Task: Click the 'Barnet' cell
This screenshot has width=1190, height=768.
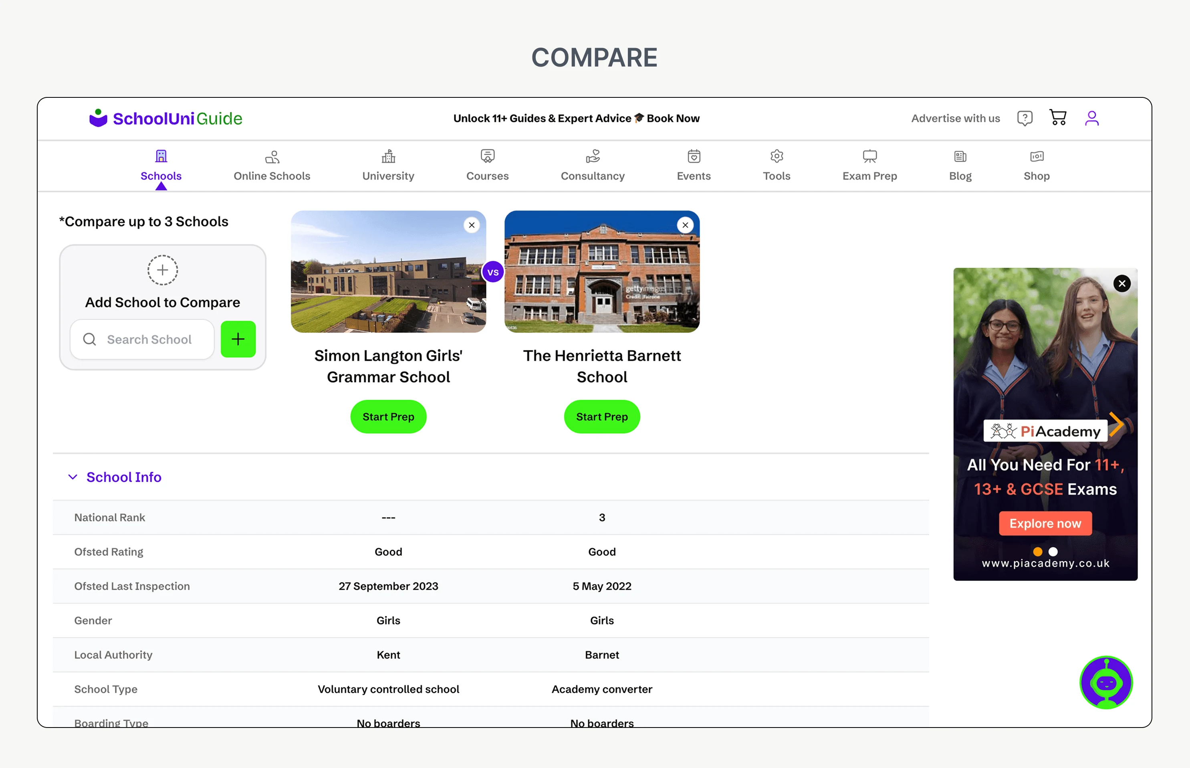Action: click(x=602, y=655)
